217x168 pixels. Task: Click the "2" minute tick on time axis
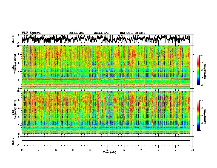56,150
